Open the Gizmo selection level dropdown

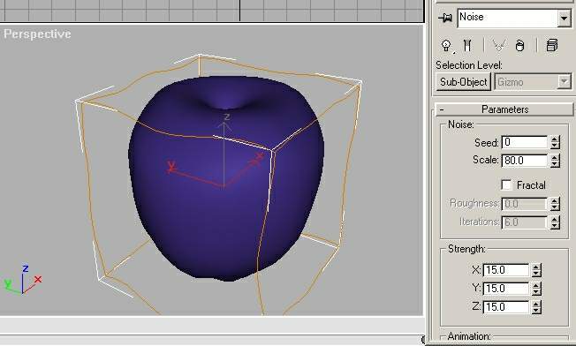pyautogui.click(x=533, y=82)
